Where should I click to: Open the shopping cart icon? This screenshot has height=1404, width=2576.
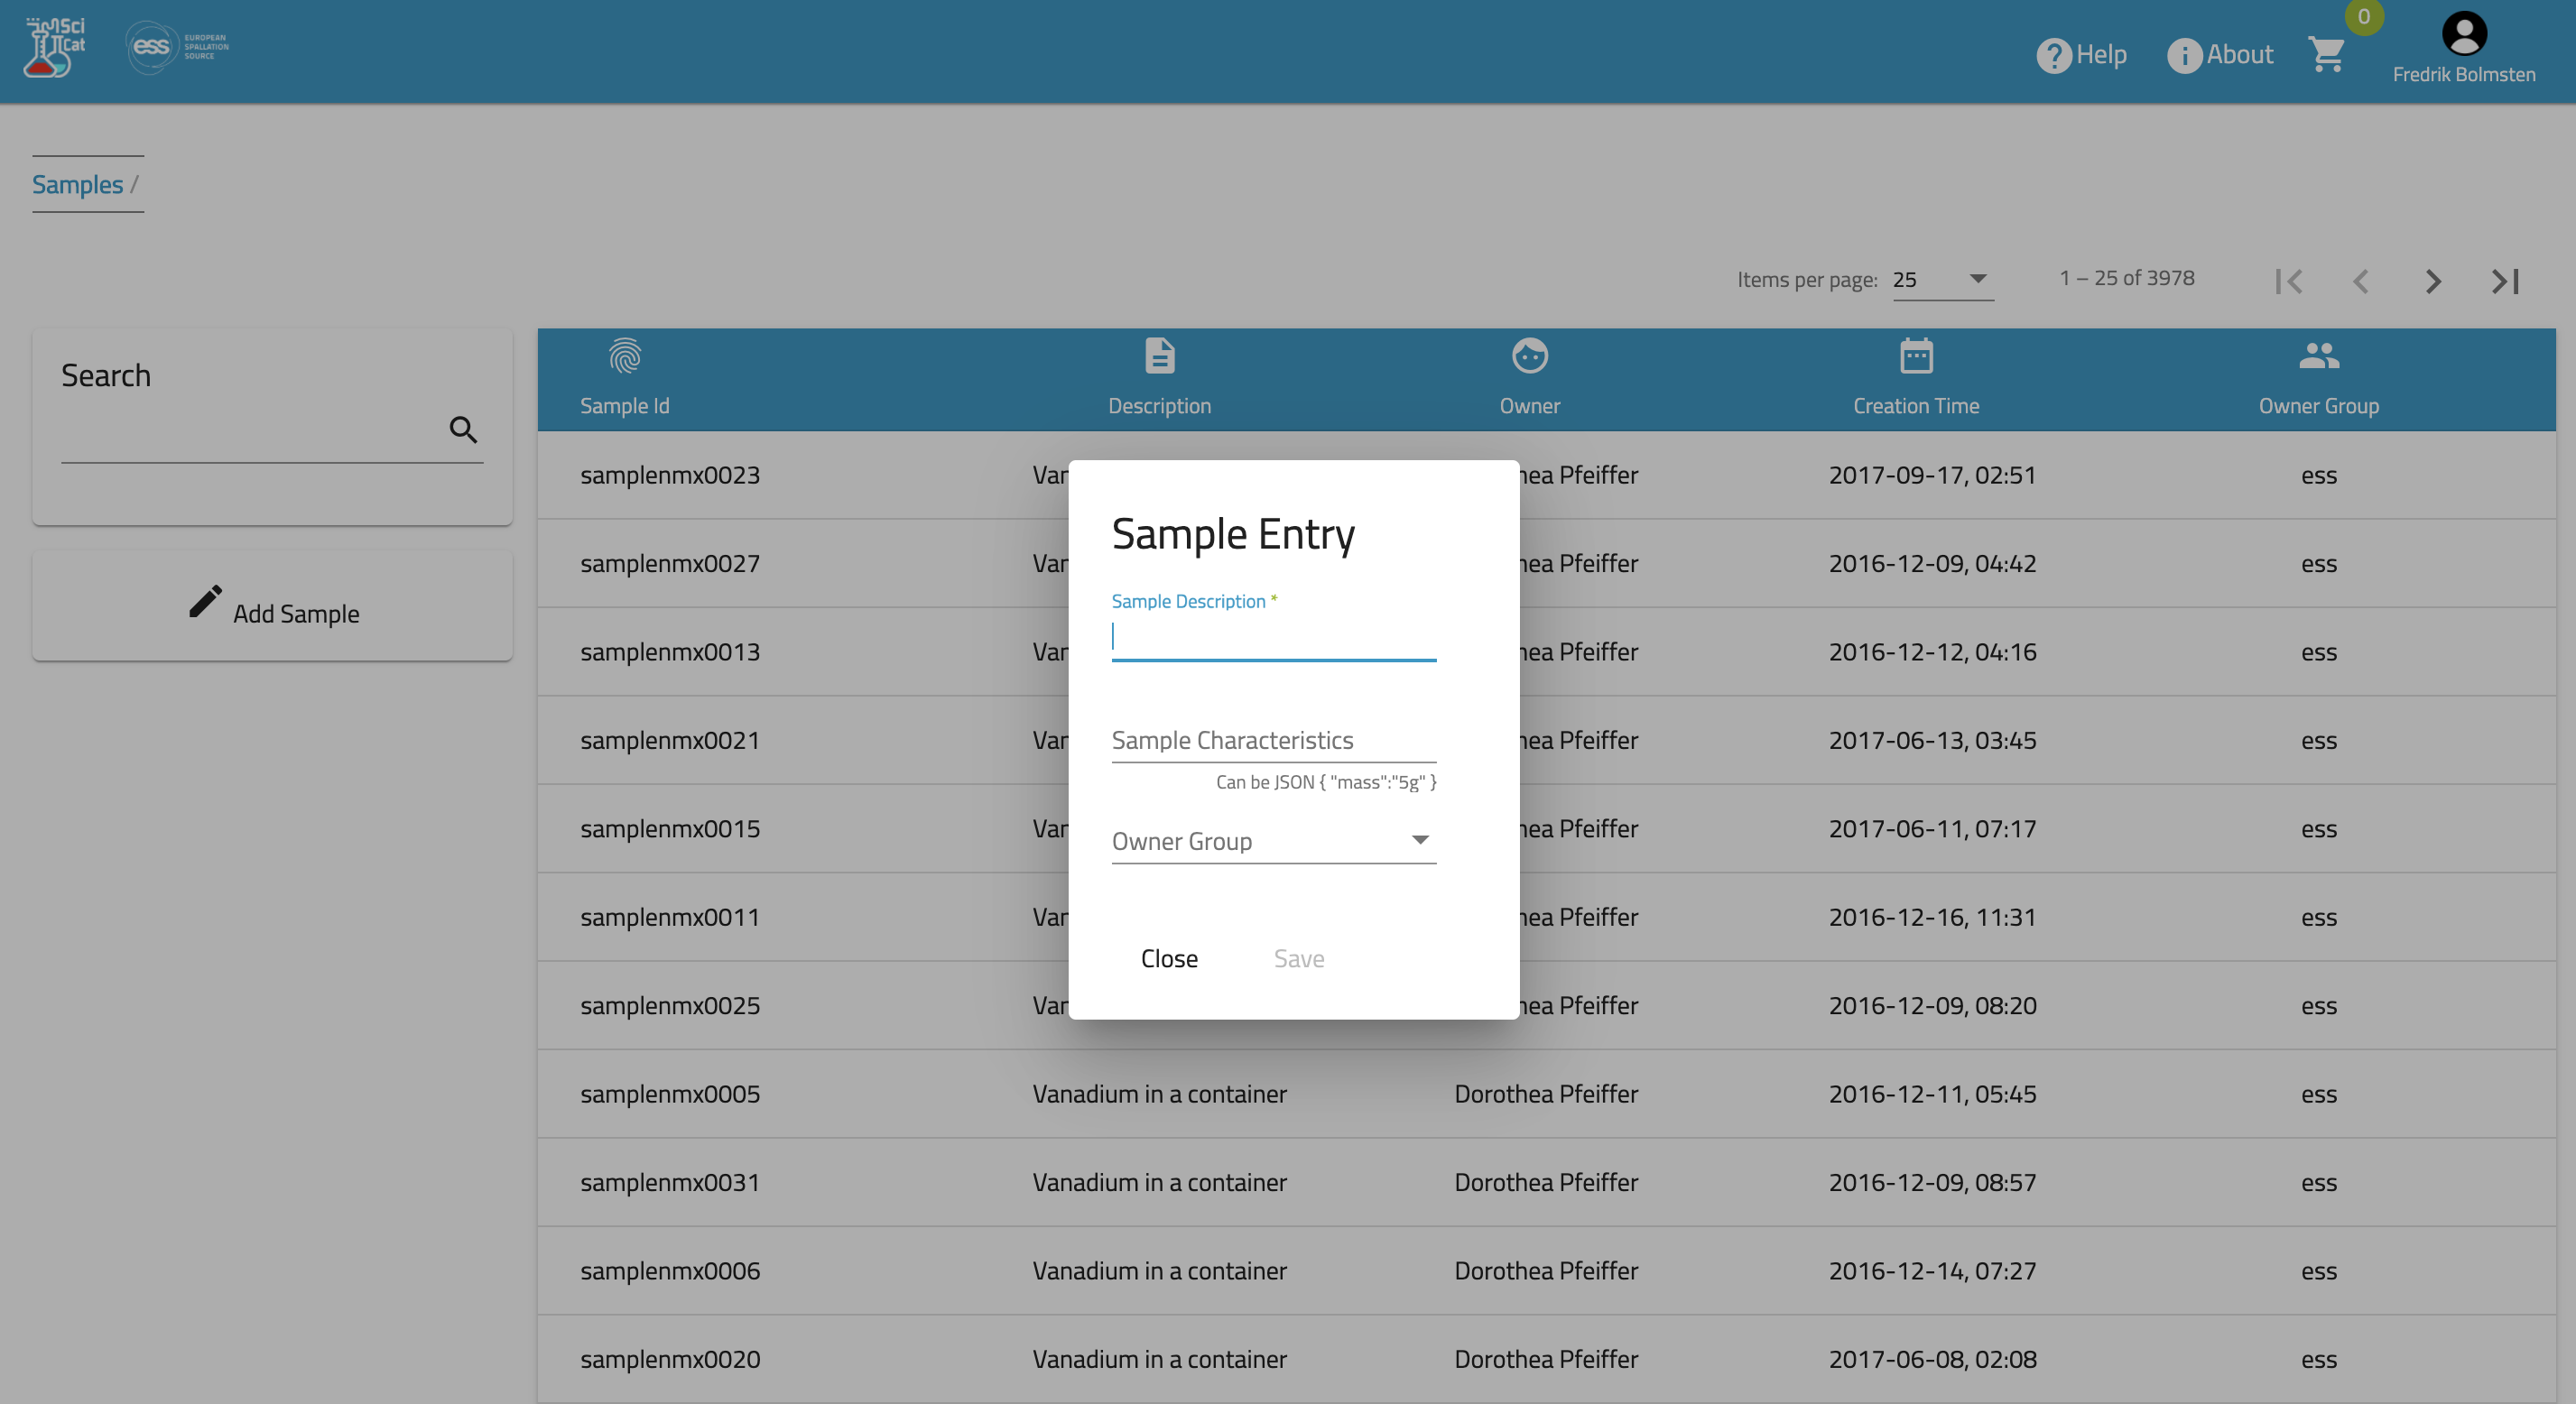[2327, 54]
